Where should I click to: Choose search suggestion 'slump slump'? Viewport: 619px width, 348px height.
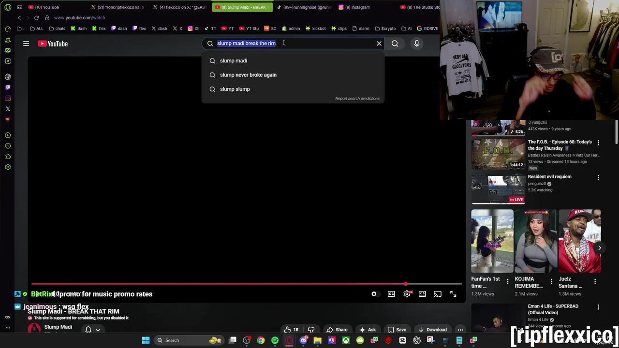click(293, 89)
